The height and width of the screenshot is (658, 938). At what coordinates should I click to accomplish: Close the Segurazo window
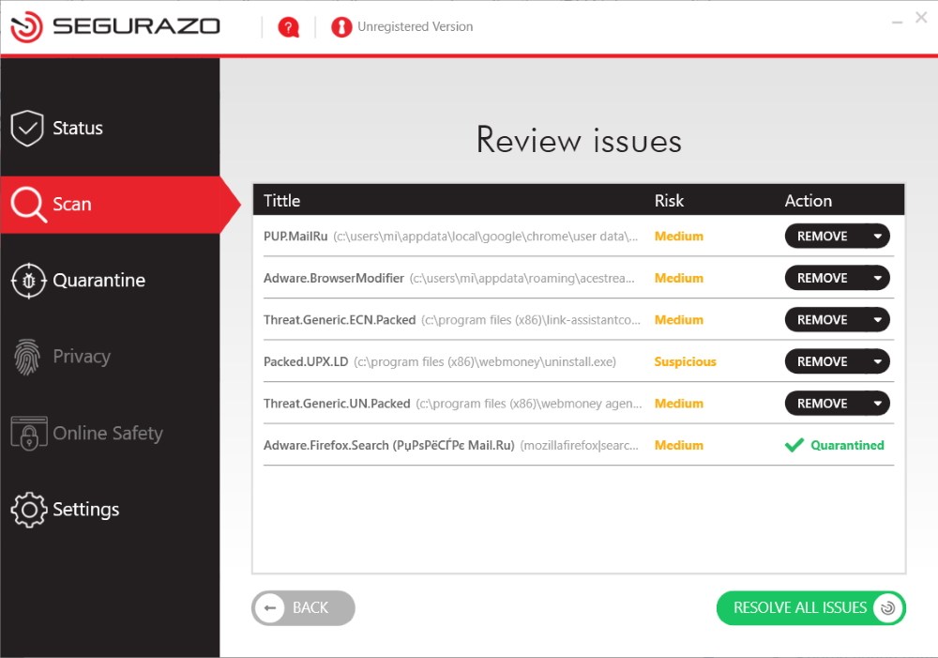[921, 17]
